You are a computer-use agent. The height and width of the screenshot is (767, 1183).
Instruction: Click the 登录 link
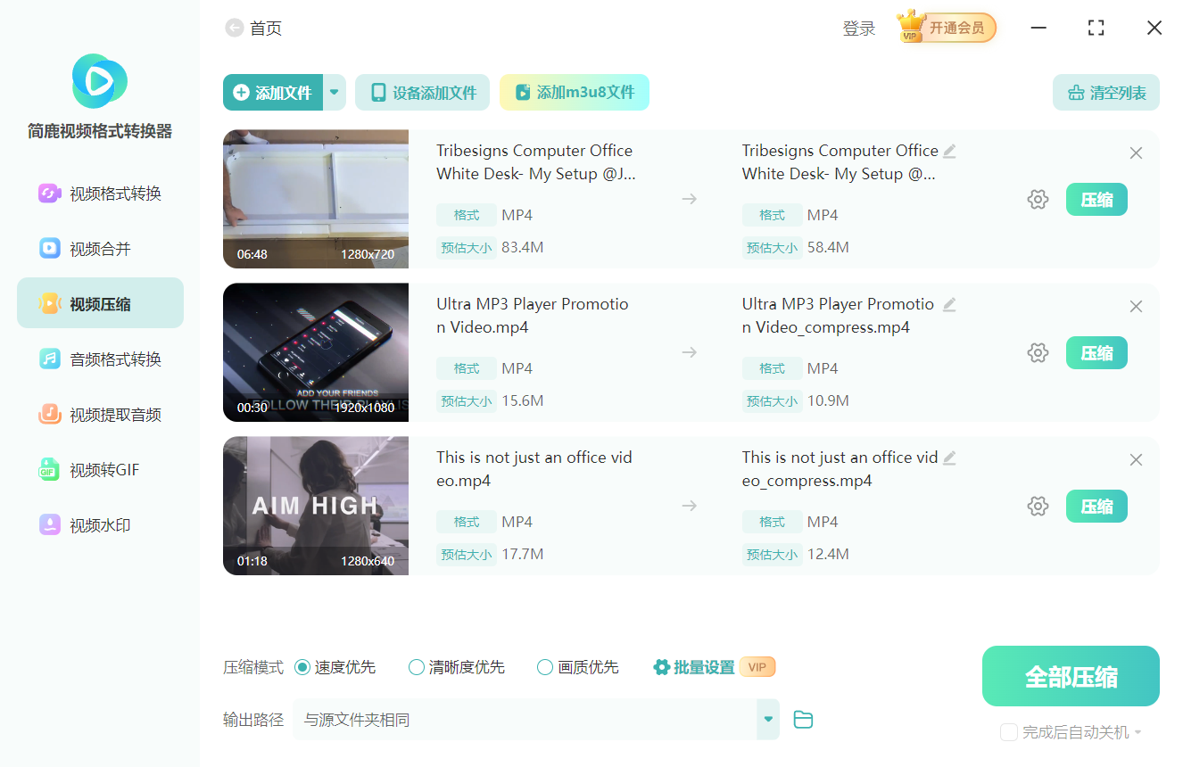[859, 29]
